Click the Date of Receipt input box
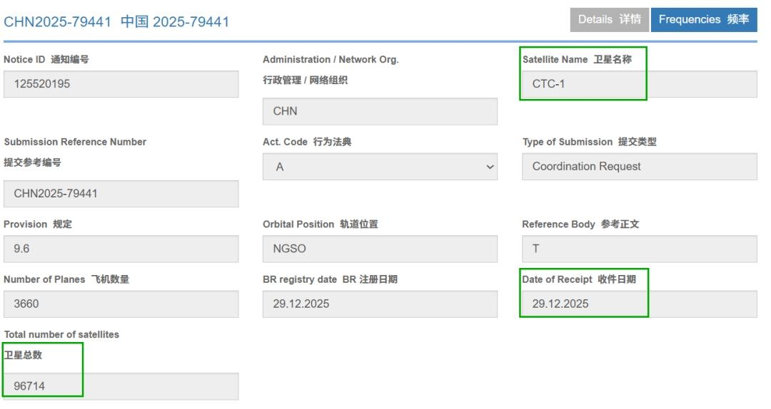Image resolution: width=771 pixels, height=409 pixels. (x=639, y=304)
